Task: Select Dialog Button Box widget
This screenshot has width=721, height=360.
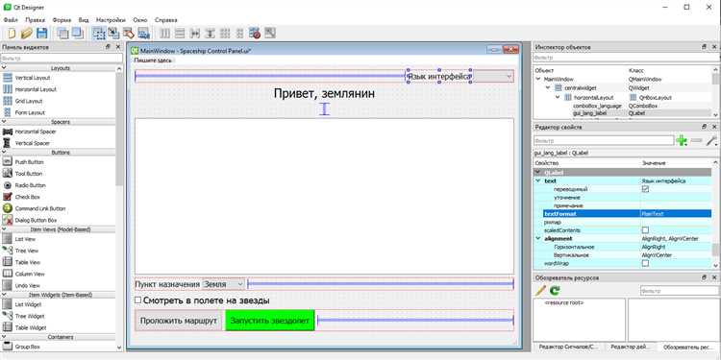Action: point(30,220)
